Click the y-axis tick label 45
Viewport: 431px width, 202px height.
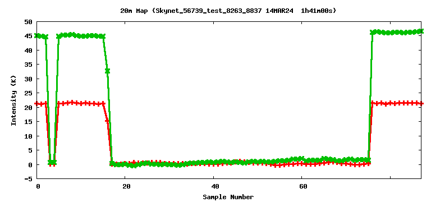29,36
